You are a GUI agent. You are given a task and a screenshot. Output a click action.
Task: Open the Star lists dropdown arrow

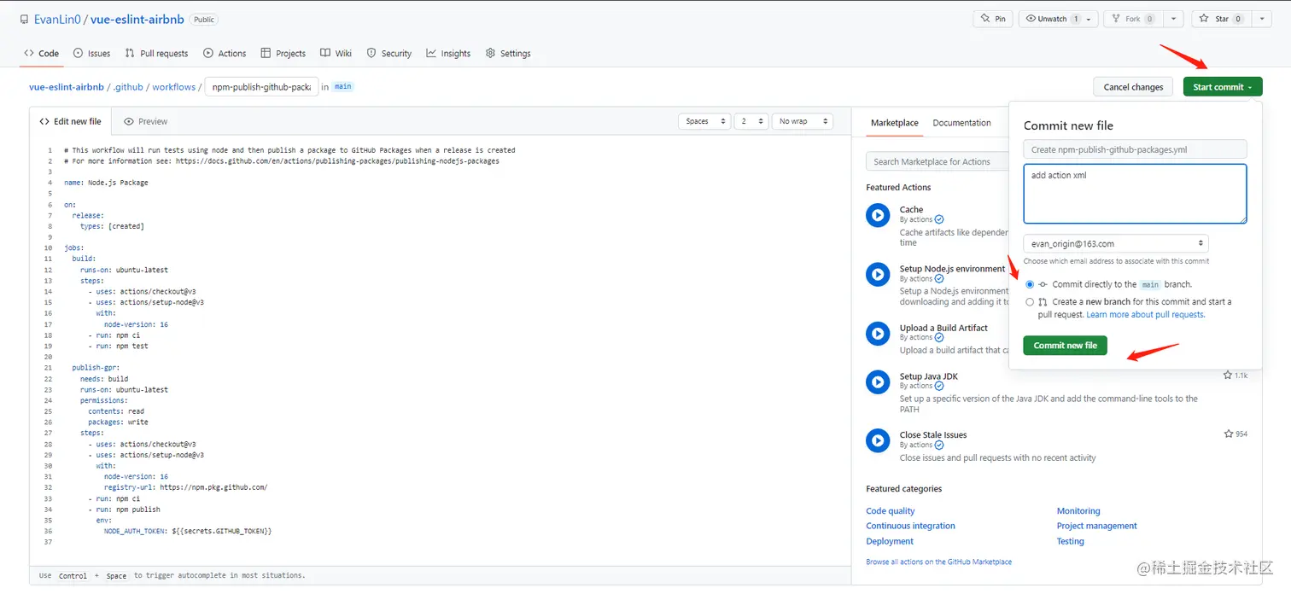click(x=1260, y=19)
